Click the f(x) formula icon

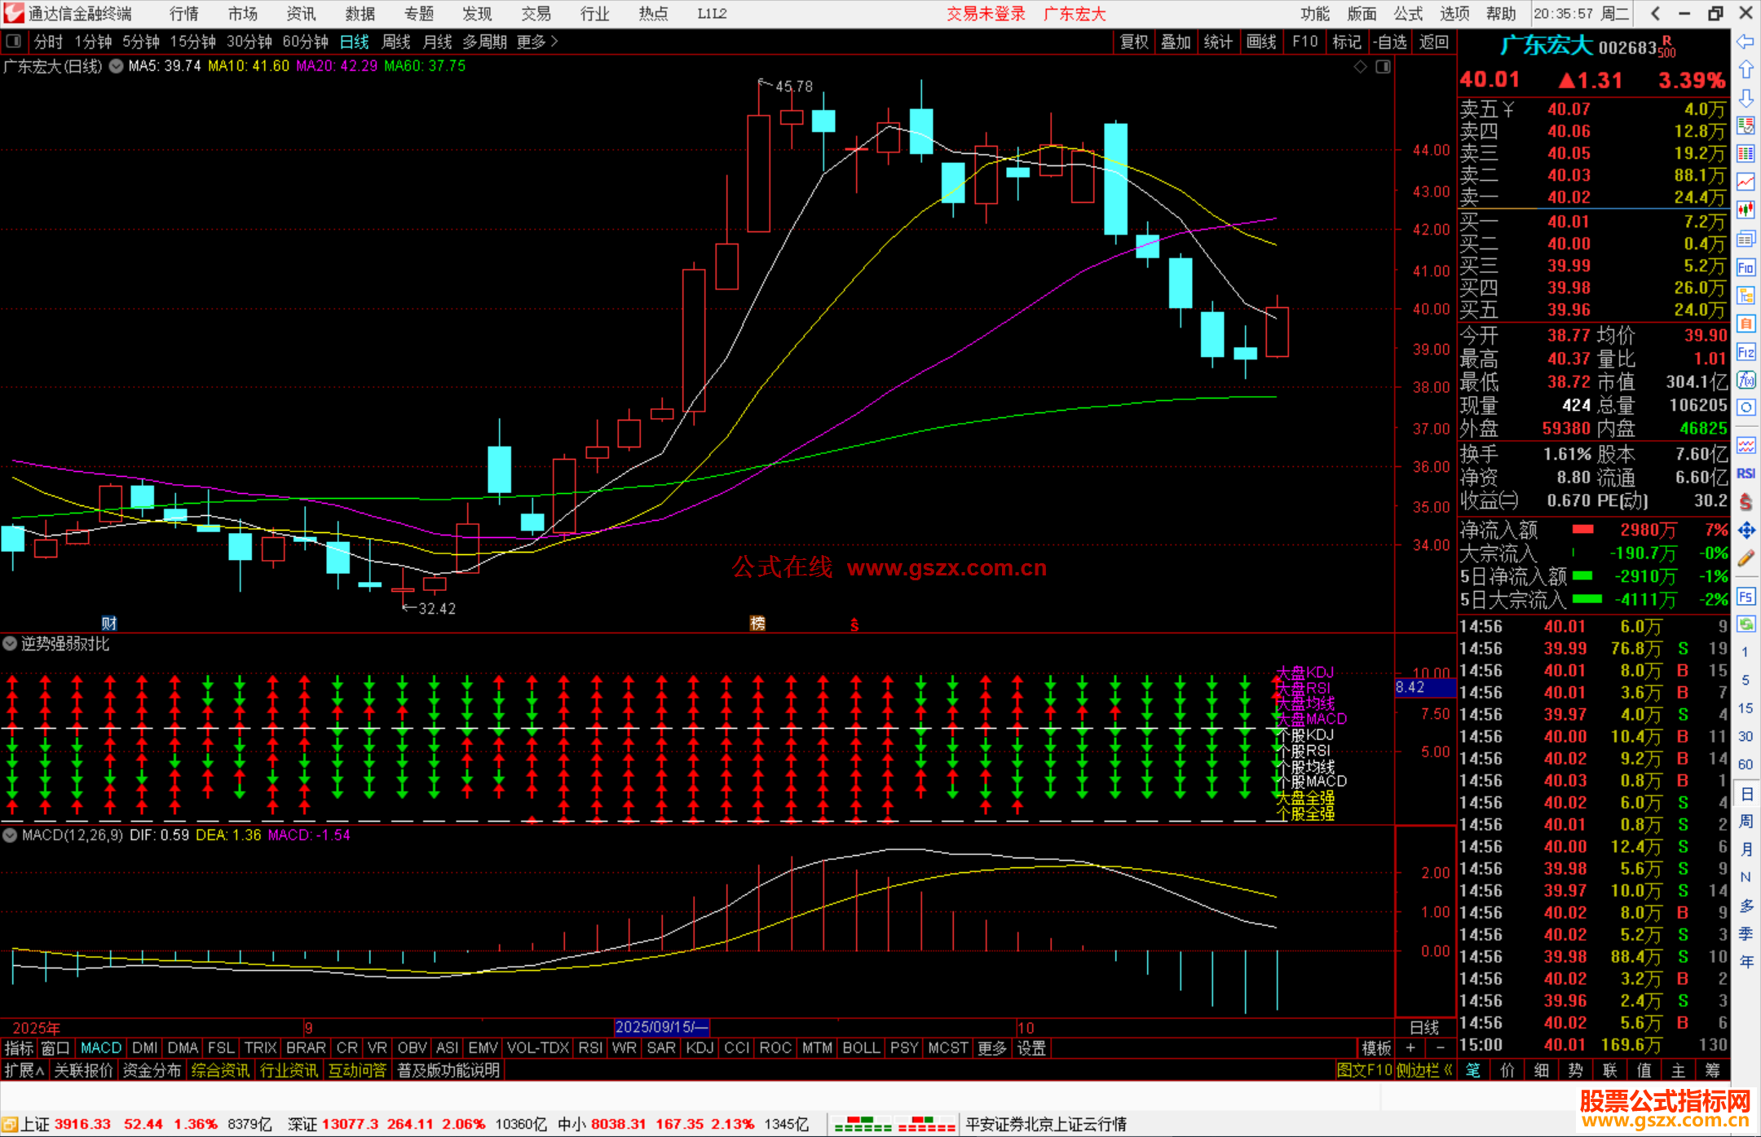pos(1746,380)
